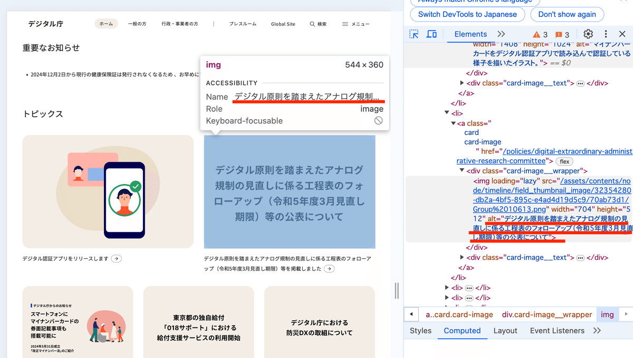Click Don't show again button
This screenshot has height=358, width=633.
coord(567,14)
